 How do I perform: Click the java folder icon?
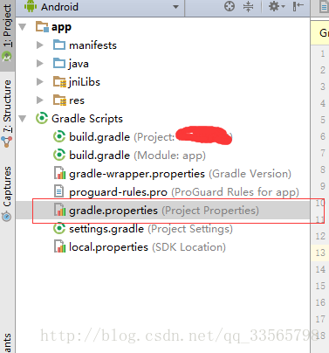59,64
